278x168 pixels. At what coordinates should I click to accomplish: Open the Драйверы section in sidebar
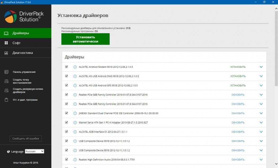click(26, 33)
